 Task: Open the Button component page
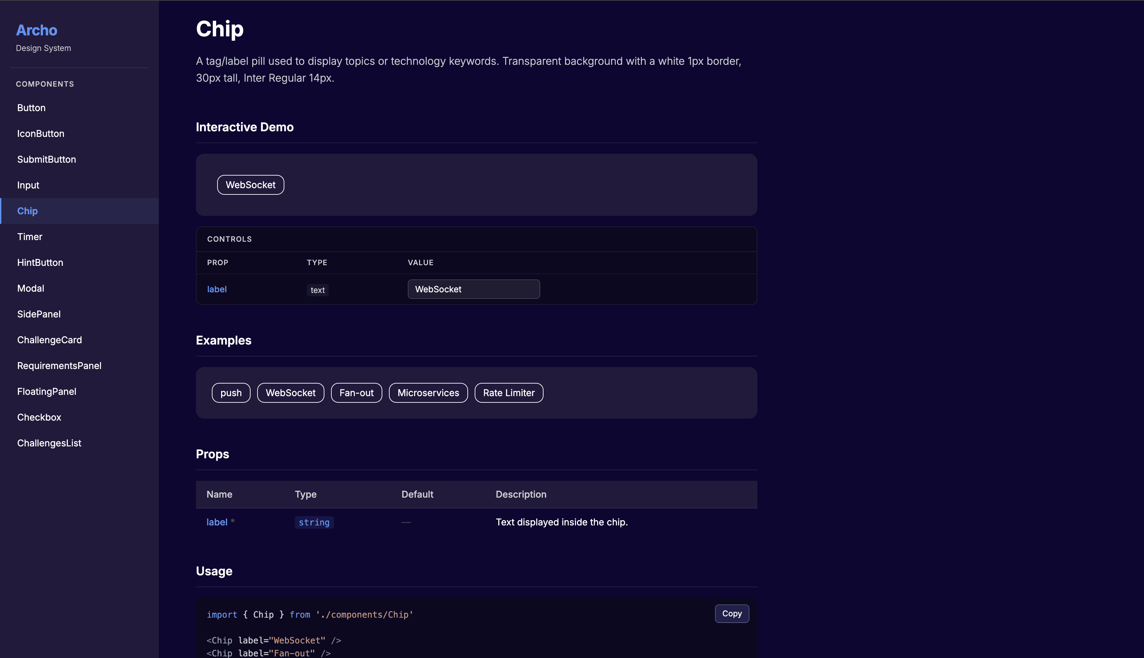pos(31,108)
